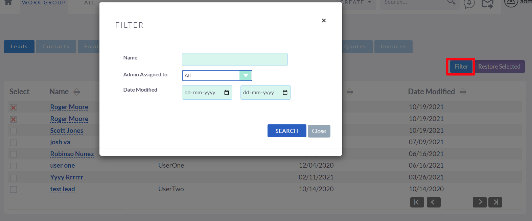
Task: Open the Yyyy Rrrrrr lead link
Action: (x=67, y=177)
